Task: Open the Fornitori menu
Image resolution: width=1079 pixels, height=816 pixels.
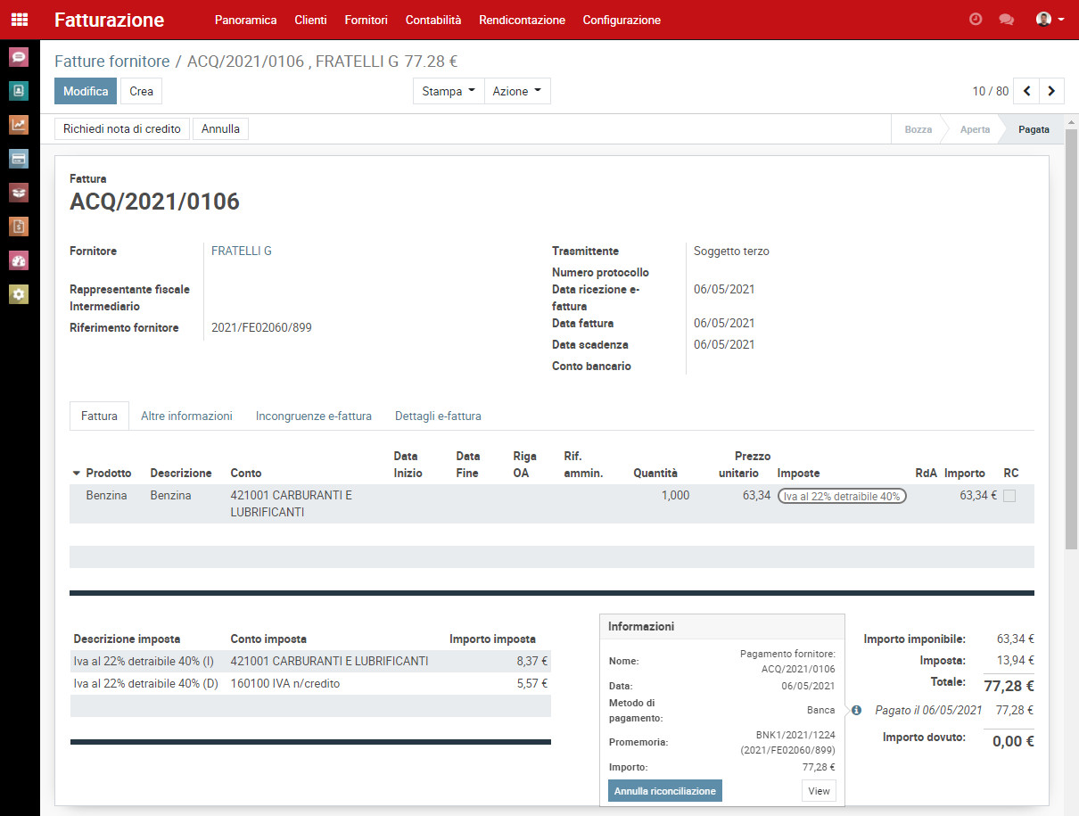Action: 367,20
